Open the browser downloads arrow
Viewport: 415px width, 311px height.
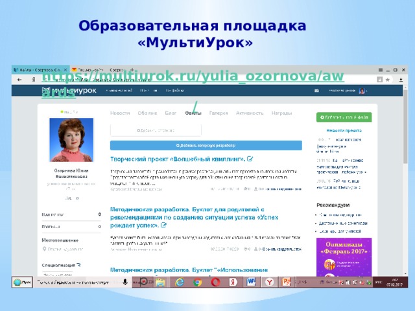tap(401, 80)
